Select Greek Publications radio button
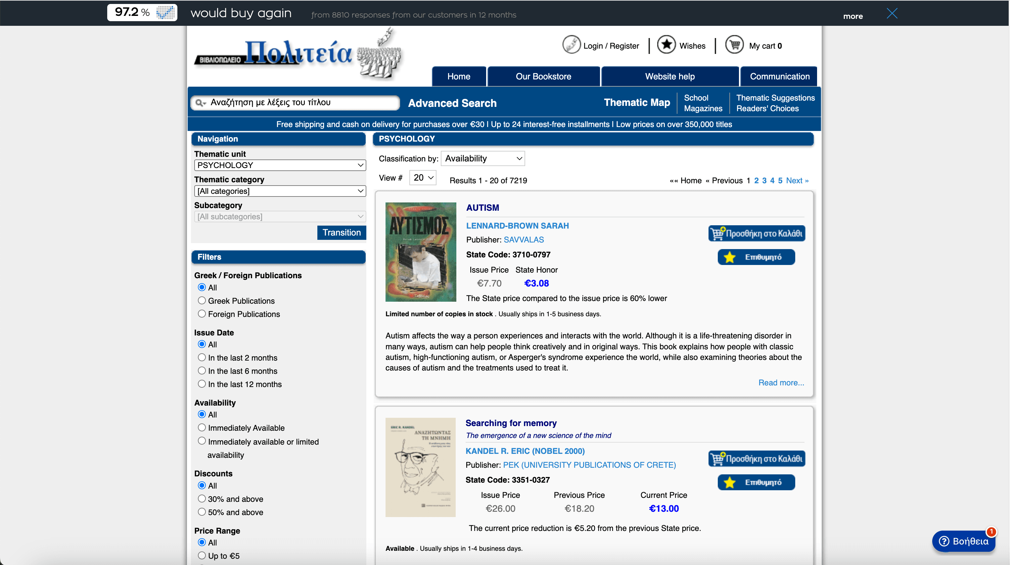Viewport: 1010px width, 565px height. [202, 300]
